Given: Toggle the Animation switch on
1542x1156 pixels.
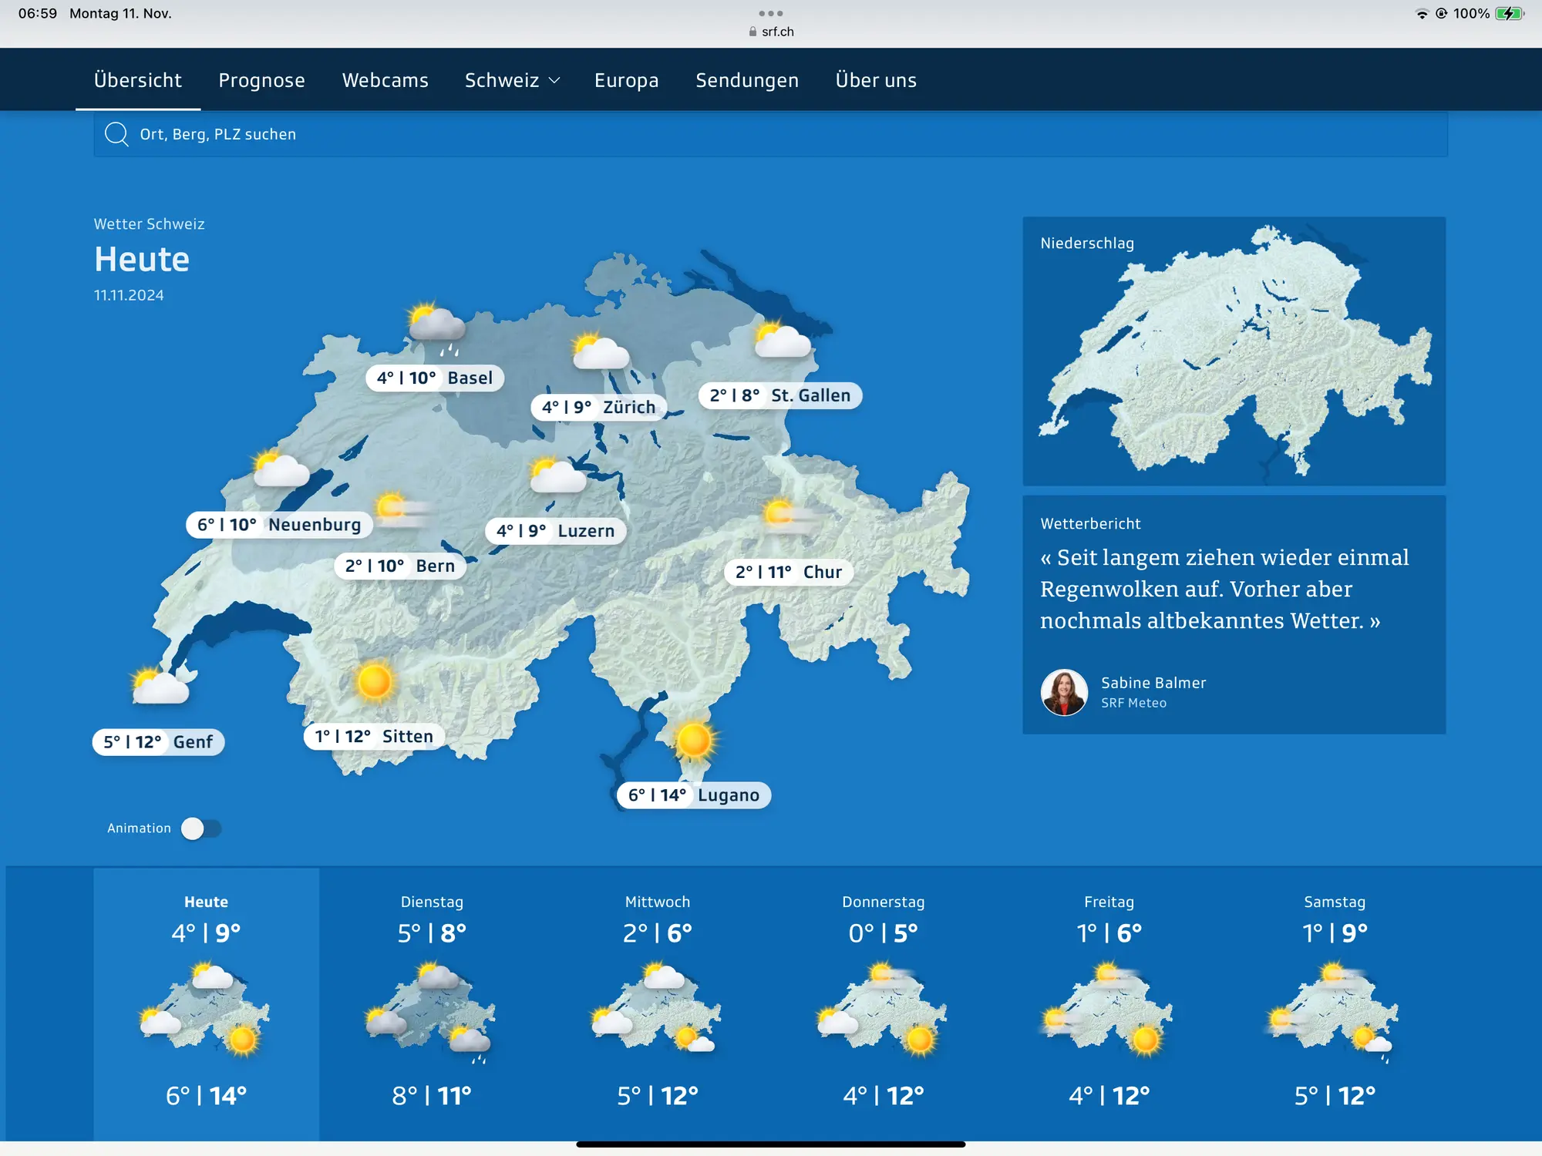Looking at the screenshot, I should click(201, 828).
